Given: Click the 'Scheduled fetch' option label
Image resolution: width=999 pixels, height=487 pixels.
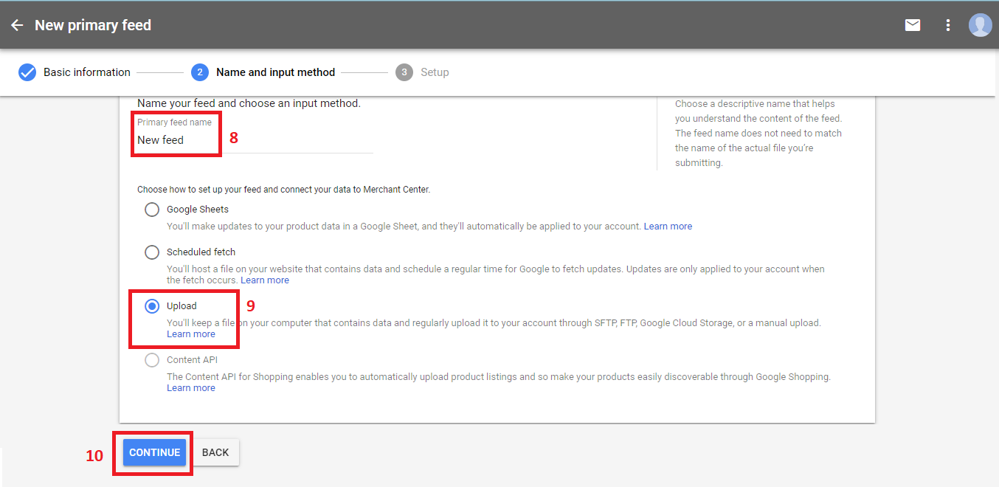Looking at the screenshot, I should click(x=201, y=252).
